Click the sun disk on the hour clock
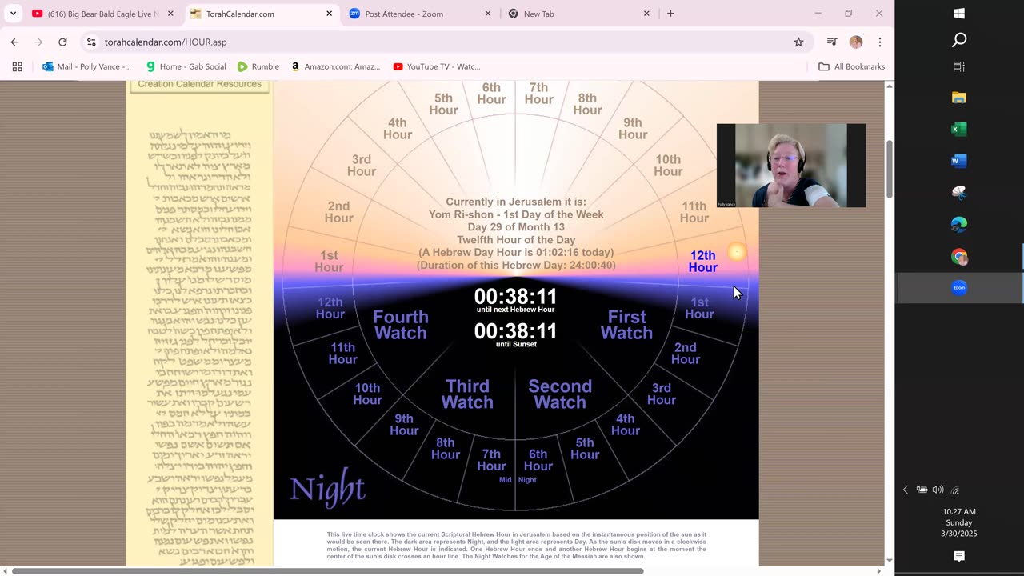The height and width of the screenshot is (576, 1024). coord(737,253)
